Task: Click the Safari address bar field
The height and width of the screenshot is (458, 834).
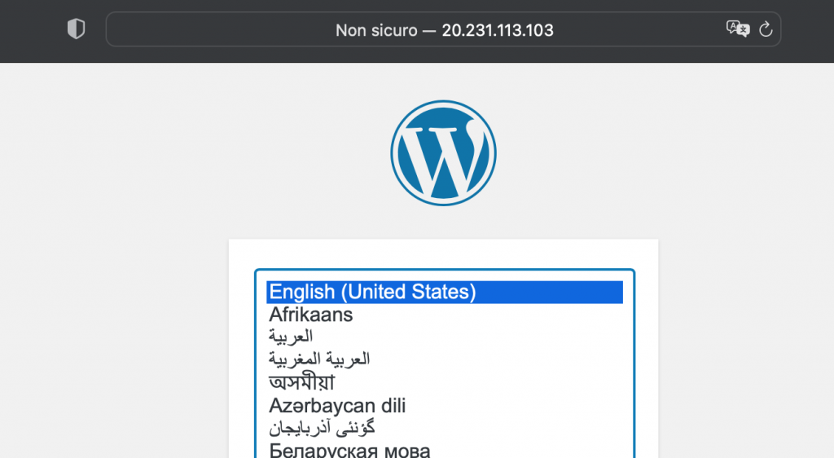Action: (444, 29)
